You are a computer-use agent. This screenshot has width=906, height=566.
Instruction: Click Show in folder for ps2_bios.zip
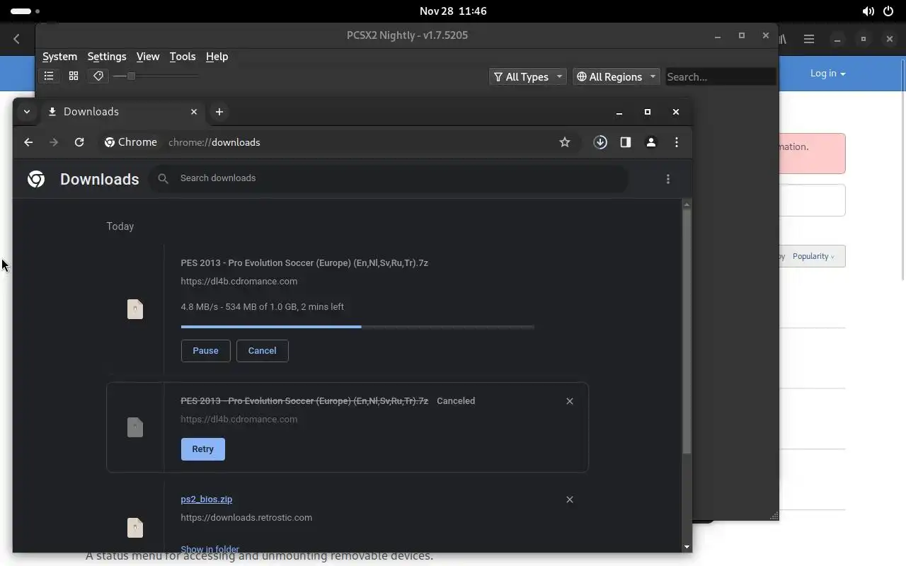[210, 549]
